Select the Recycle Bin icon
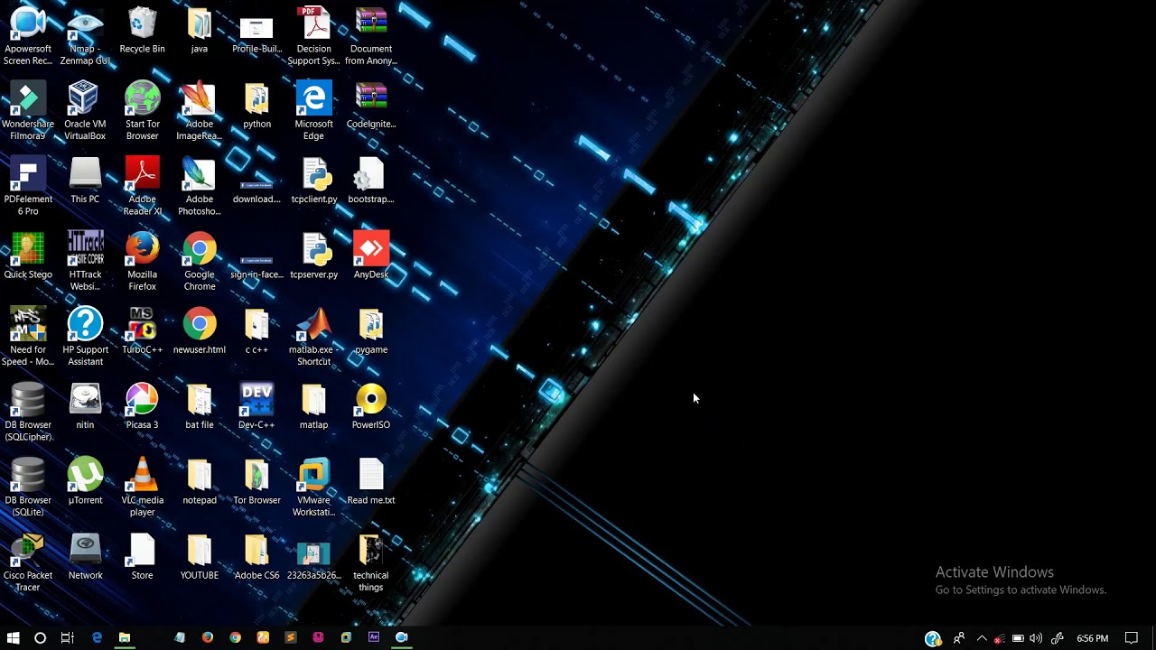The height and width of the screenshot is (650, 1156). coord(142,31)
